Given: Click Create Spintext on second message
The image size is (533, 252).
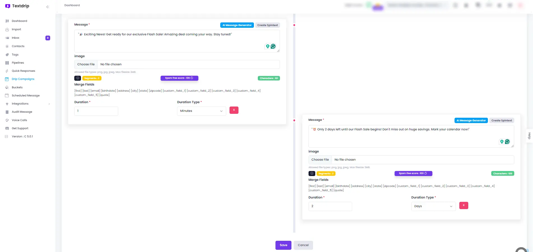Looking at the screenshot, I should tap(501, 121).
